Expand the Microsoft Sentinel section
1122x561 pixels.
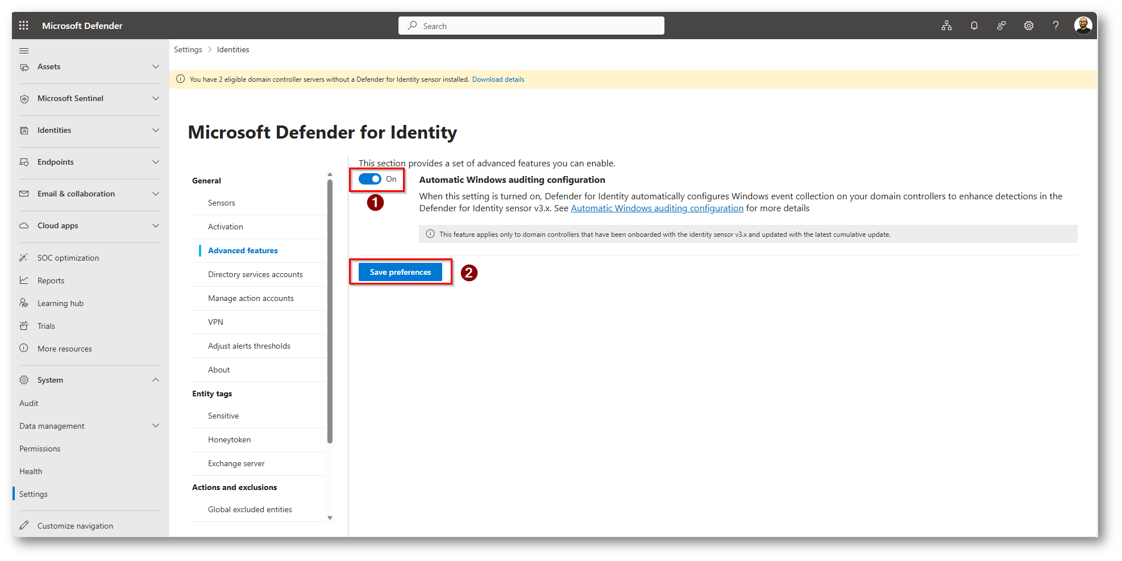click(155, 99)
